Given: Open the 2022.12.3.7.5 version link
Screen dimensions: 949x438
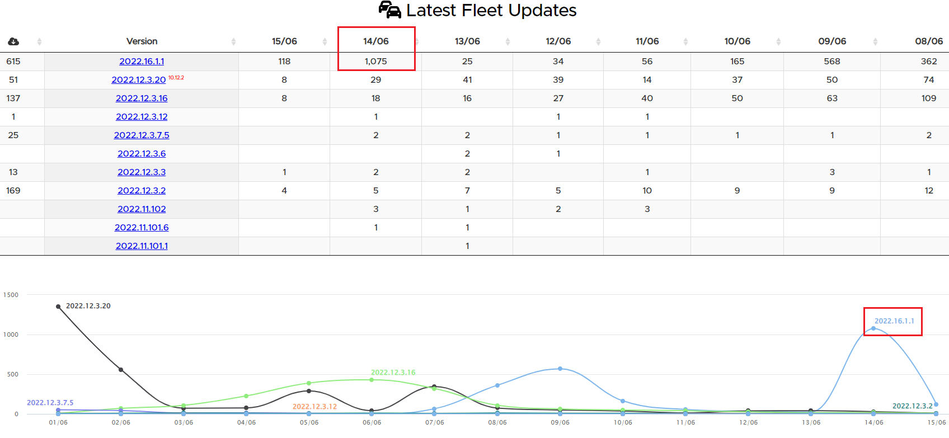Looking at the screenshot, I should 142,135.
